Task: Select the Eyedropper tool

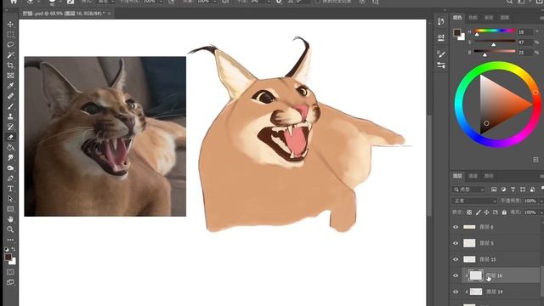Action: [10, 86]
